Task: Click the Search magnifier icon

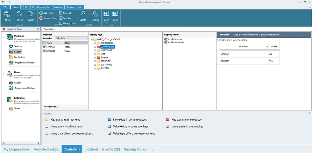Action: [83, 14]
